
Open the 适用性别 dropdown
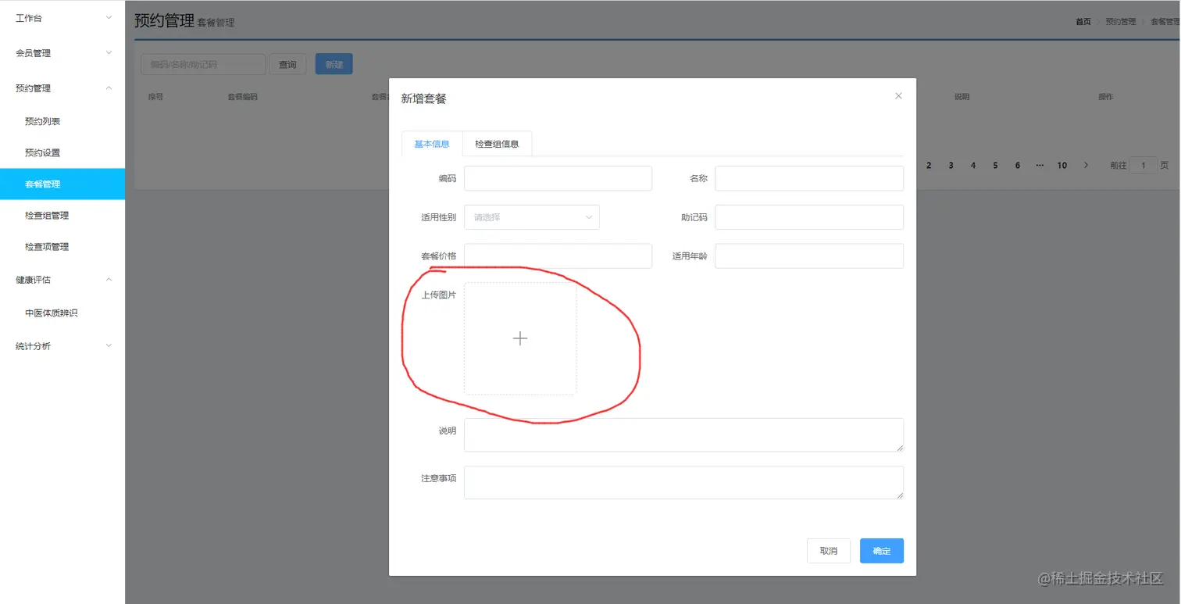click(x=532, y=217)
